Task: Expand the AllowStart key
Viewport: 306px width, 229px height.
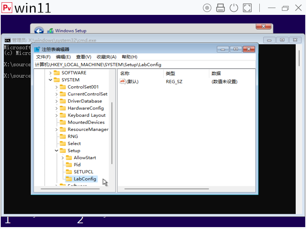Action: pyautogui.click(x=62, y=158)
